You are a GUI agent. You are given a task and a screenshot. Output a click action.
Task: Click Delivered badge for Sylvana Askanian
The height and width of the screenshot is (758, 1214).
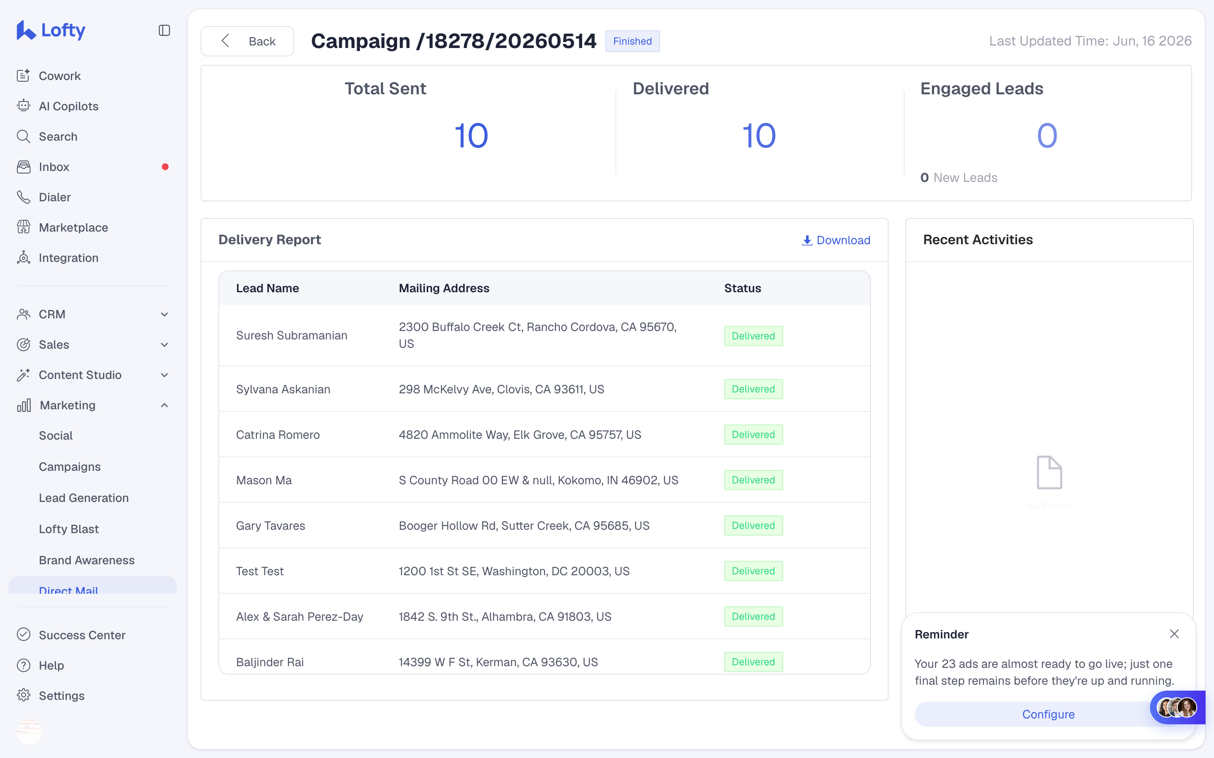(753, 389)
